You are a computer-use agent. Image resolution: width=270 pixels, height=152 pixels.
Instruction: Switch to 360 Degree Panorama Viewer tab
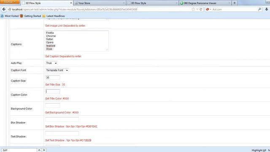point(205,3)
